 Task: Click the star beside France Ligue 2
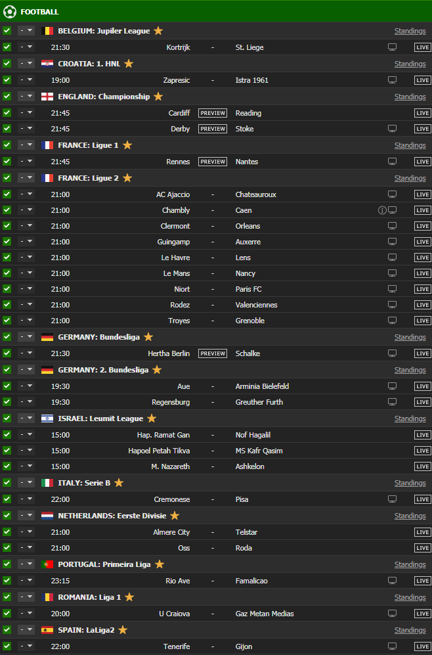click(127, 178)
